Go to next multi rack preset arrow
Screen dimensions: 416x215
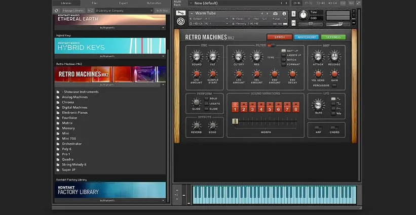click(286, 3)
